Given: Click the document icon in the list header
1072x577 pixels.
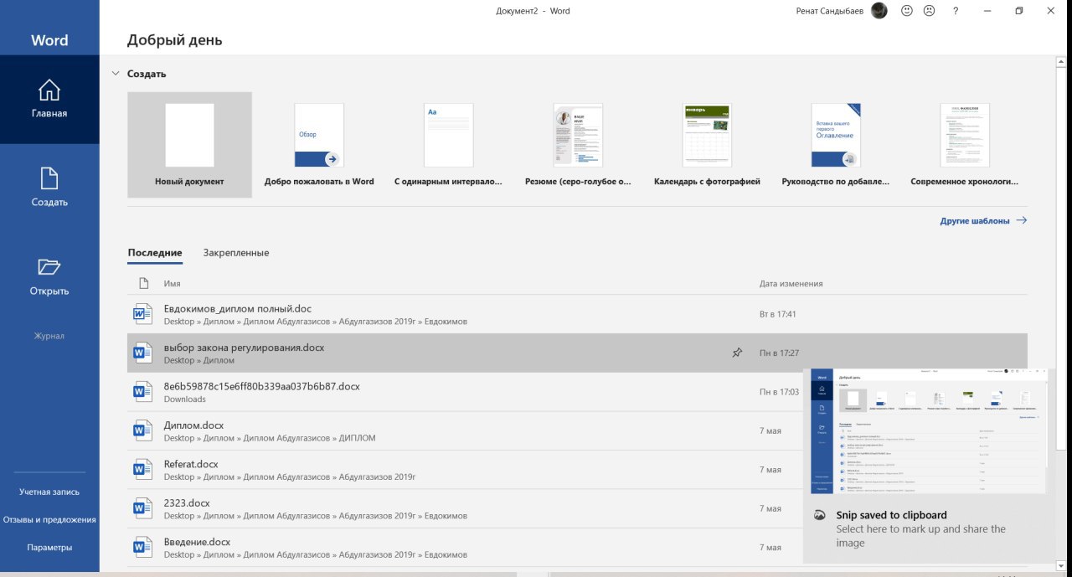Looking at the screenshot, I should pyautogui.click(x=143, y=283).
